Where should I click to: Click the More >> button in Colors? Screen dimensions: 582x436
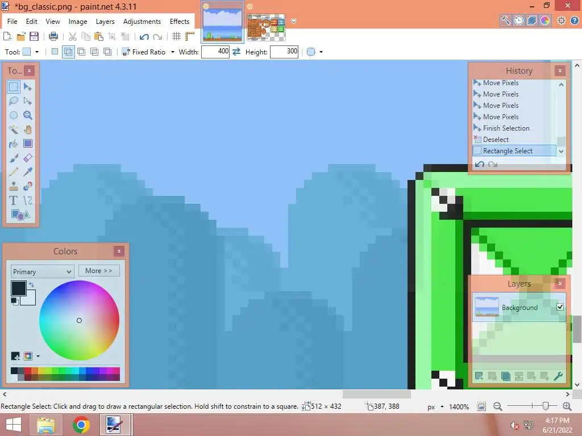(x=99, y=271)
